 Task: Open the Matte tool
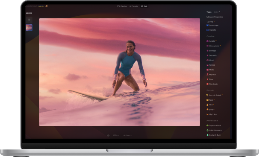[210, 70]
